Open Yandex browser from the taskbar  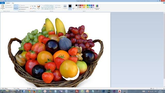click(45, 91)
